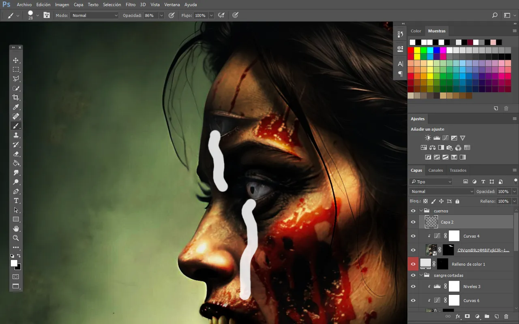
Task: Open brush Opacidad slider dropdown
Action: click(x=161, y=15)
